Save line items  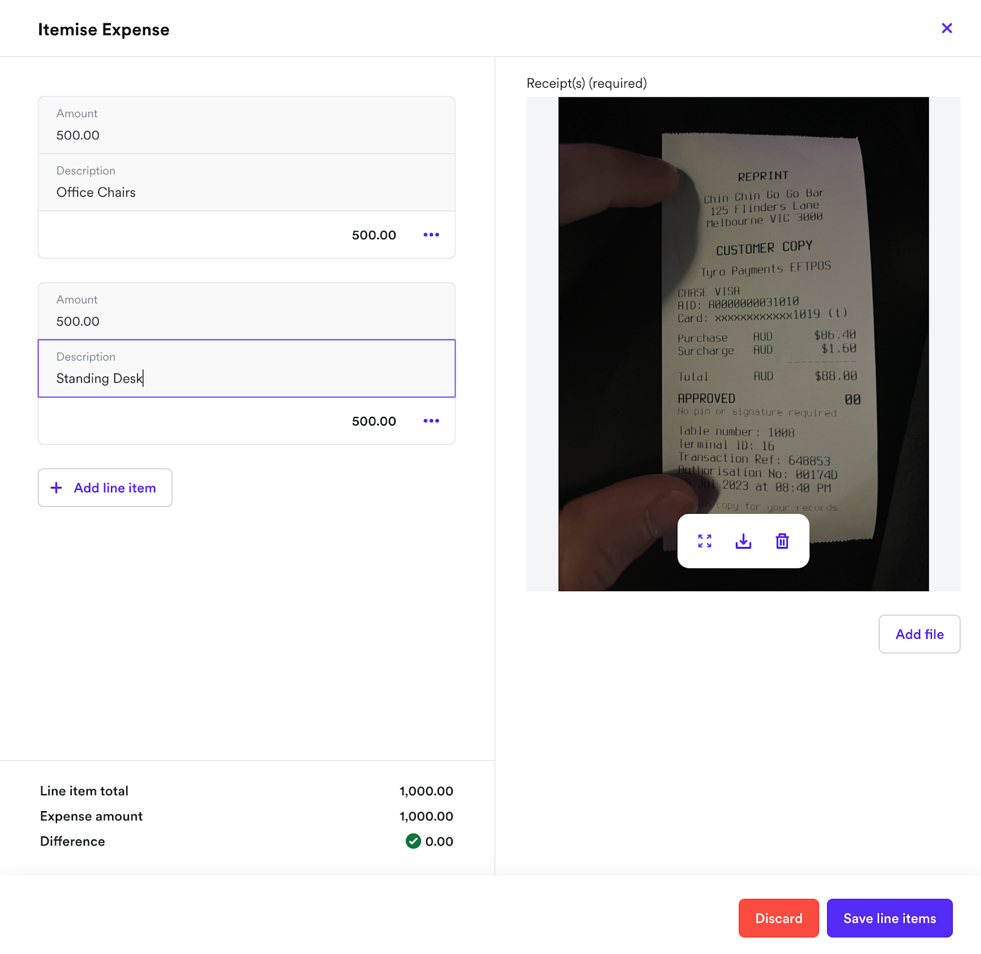(890, 918)
